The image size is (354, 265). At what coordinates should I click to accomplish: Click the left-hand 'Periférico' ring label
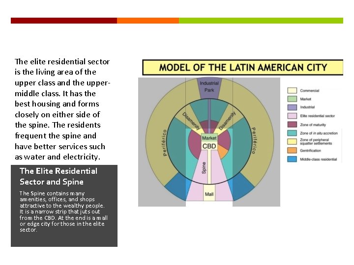(x=165, y=143)
